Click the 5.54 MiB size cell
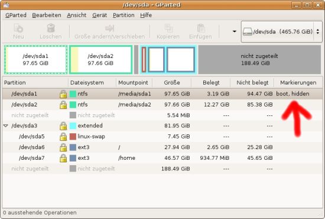Viewport: 325px width, 219px height. (178, 115)
